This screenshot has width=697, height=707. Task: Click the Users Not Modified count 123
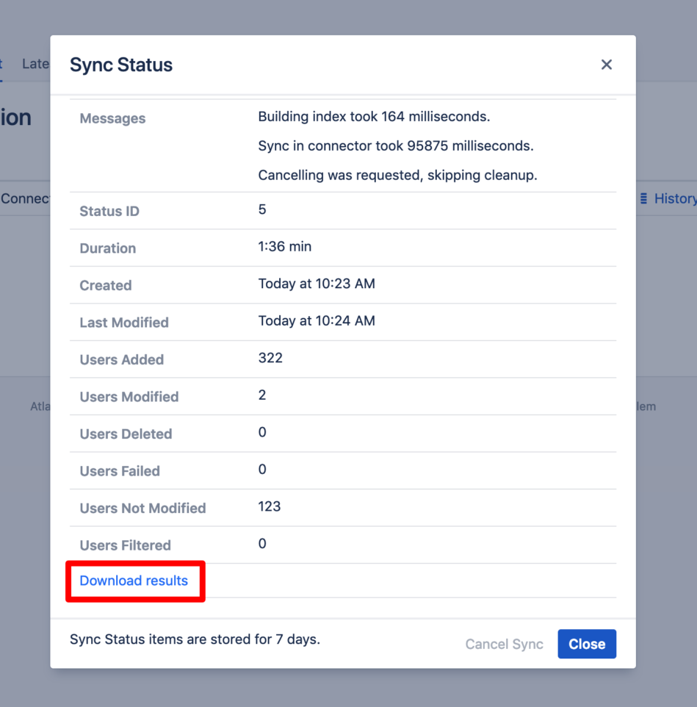(x=270, y=506)
